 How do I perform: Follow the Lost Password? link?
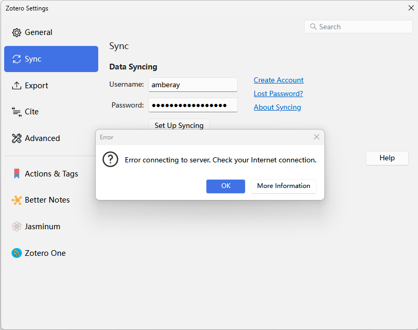pyautogui.click(x=278, y=94)
